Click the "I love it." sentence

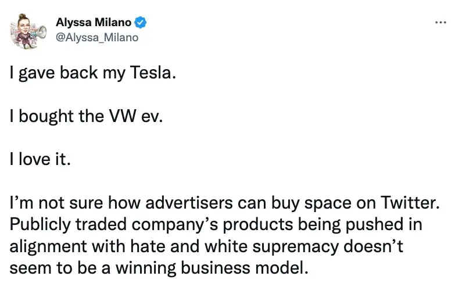[40, 159]
